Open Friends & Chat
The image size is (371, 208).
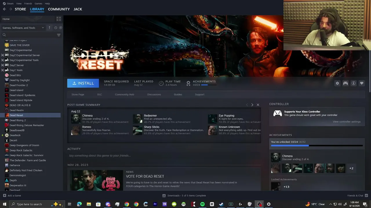click(x=358, y=196)
